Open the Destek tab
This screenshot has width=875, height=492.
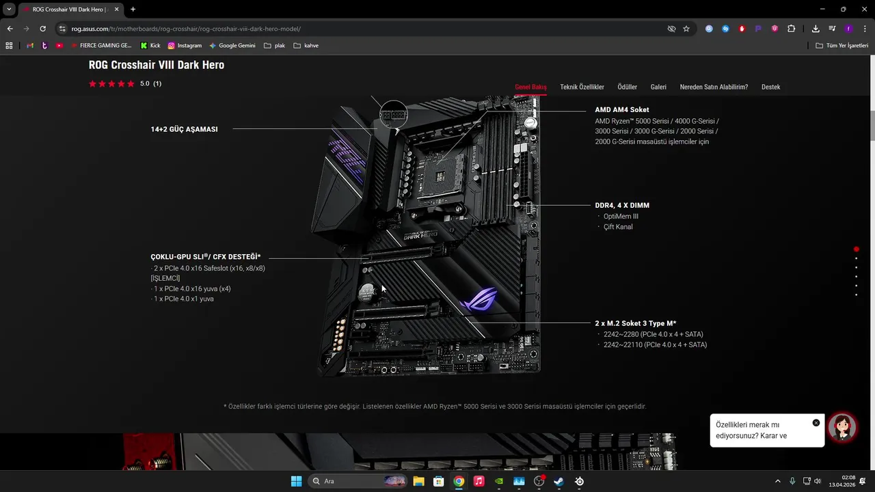(770, 87)
